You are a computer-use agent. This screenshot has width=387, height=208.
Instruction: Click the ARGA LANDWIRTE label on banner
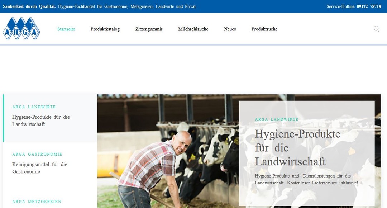pyautogui.click(x=276, y=119)
